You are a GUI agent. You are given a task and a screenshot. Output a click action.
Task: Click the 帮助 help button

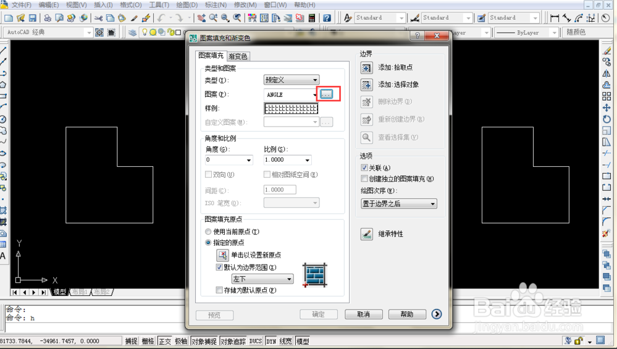(406, 314)
